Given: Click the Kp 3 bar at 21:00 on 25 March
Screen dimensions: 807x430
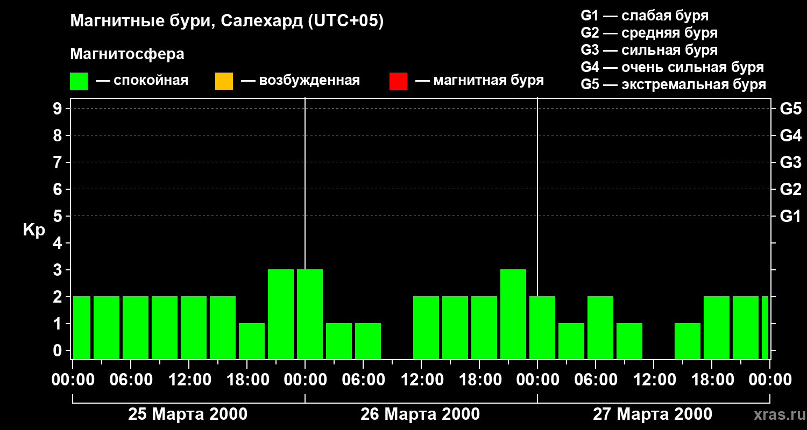Looking at the screenshot, I should click(281, 314).
